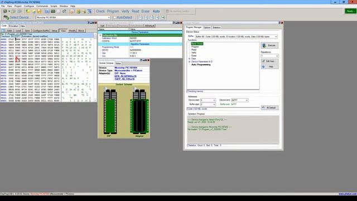Switch to the Data tab in buffer window
Viewport: 357px width, 201px height.
[x=22, y=26]
